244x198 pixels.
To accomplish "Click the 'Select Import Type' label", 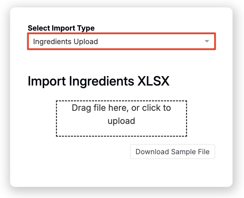I will [x=61, y=28].
